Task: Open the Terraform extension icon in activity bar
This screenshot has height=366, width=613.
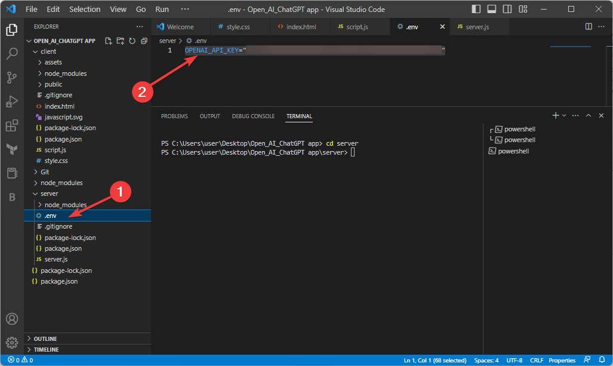Action: click(x=12, y=149)
